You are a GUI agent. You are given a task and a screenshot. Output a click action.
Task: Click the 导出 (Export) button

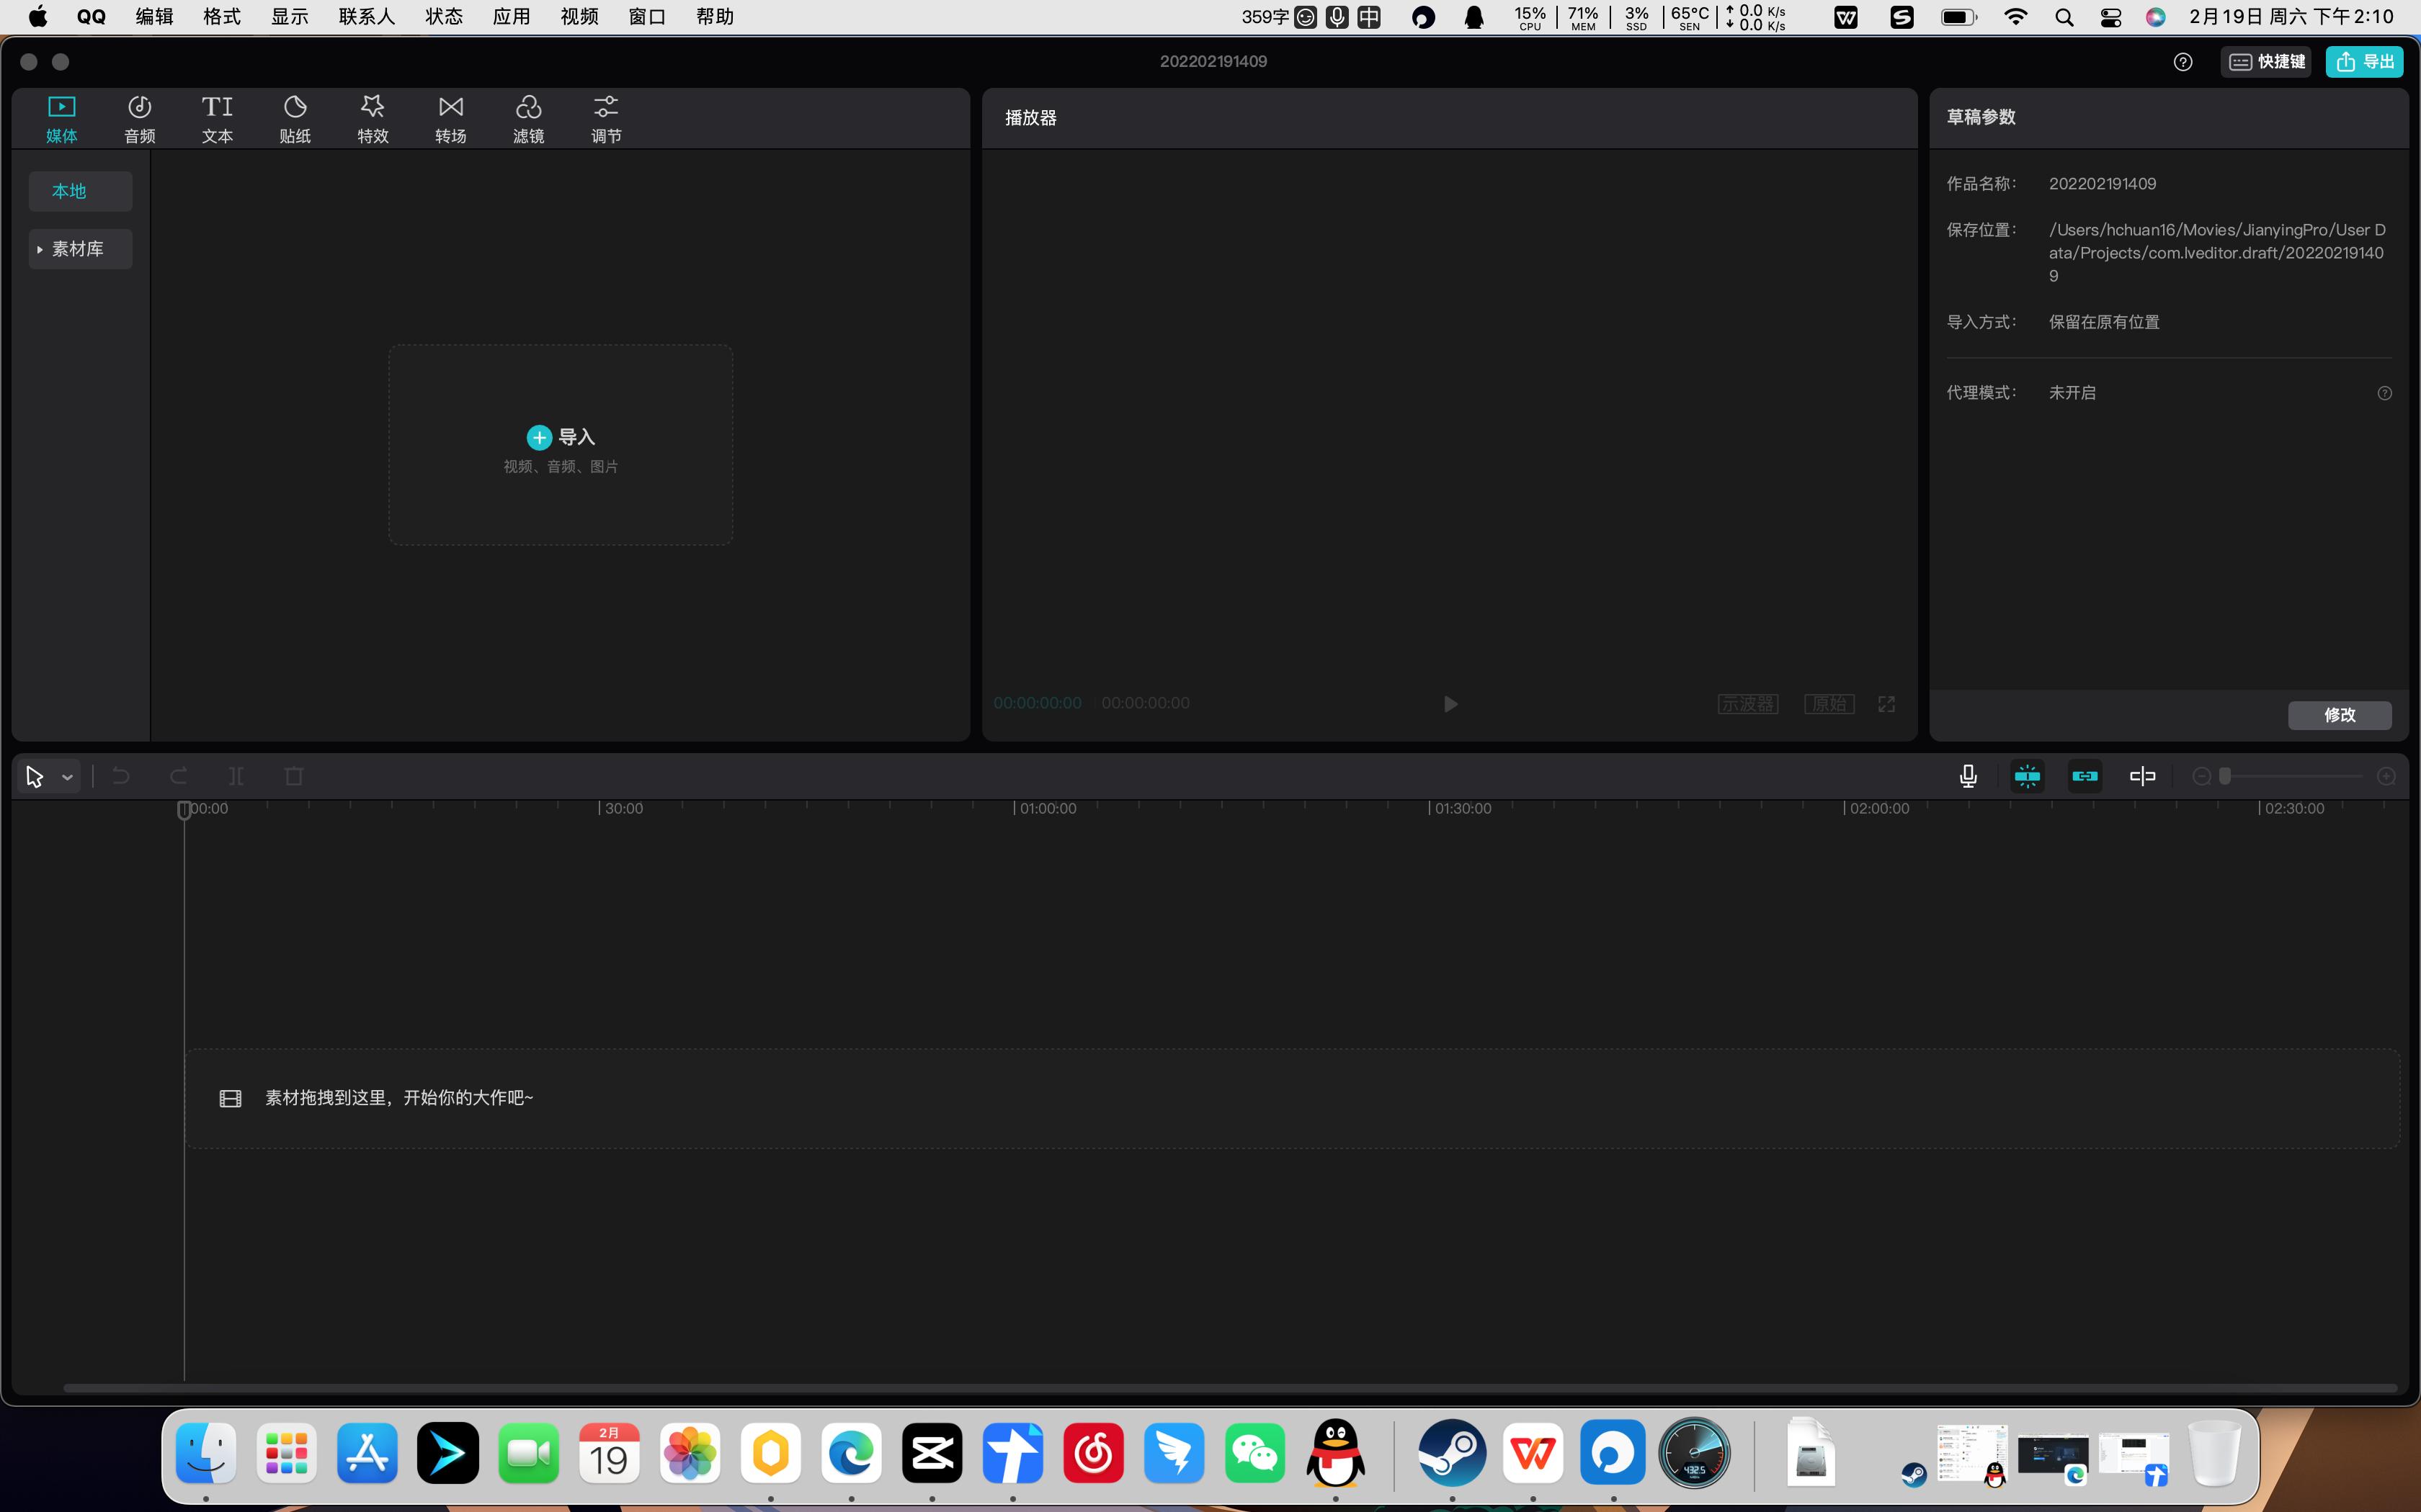click(2365, 61)
